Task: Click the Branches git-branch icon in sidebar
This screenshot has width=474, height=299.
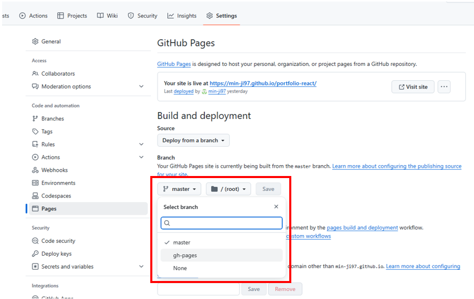Action: coord(36,118)
